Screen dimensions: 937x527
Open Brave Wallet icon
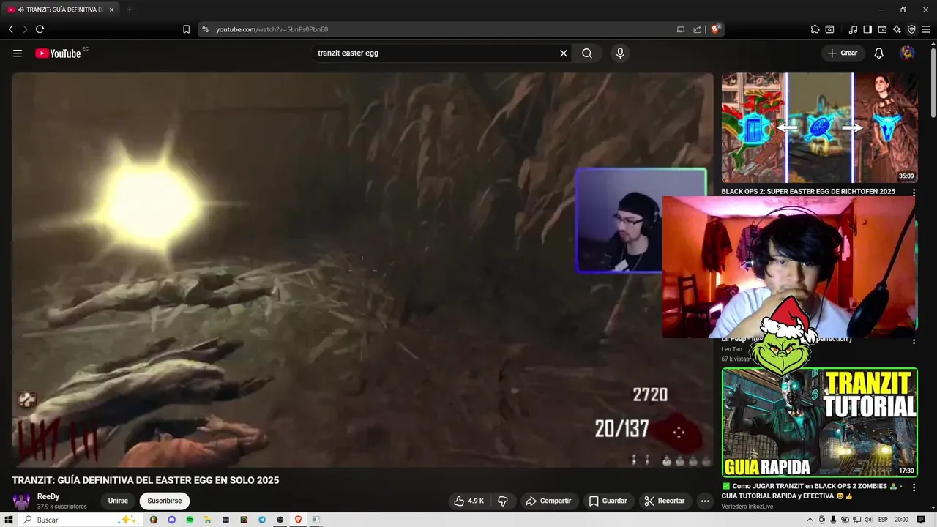tap(882, 29)
